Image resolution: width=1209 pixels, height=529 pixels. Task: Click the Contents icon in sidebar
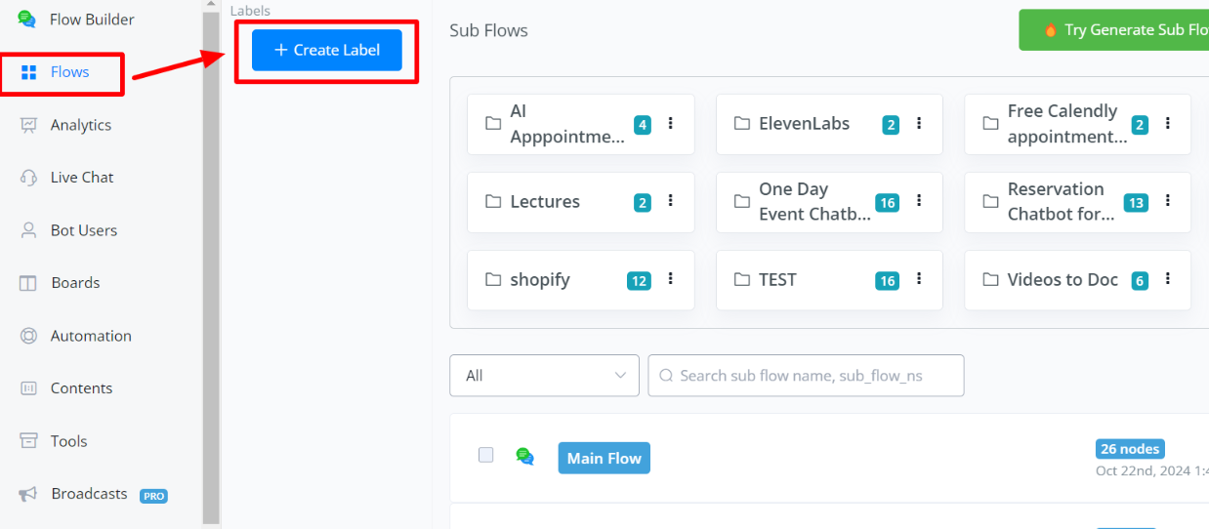(x=29, y=388)
